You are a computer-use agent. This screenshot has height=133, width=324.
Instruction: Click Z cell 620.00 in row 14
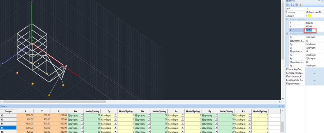click(x=59, y=124)
